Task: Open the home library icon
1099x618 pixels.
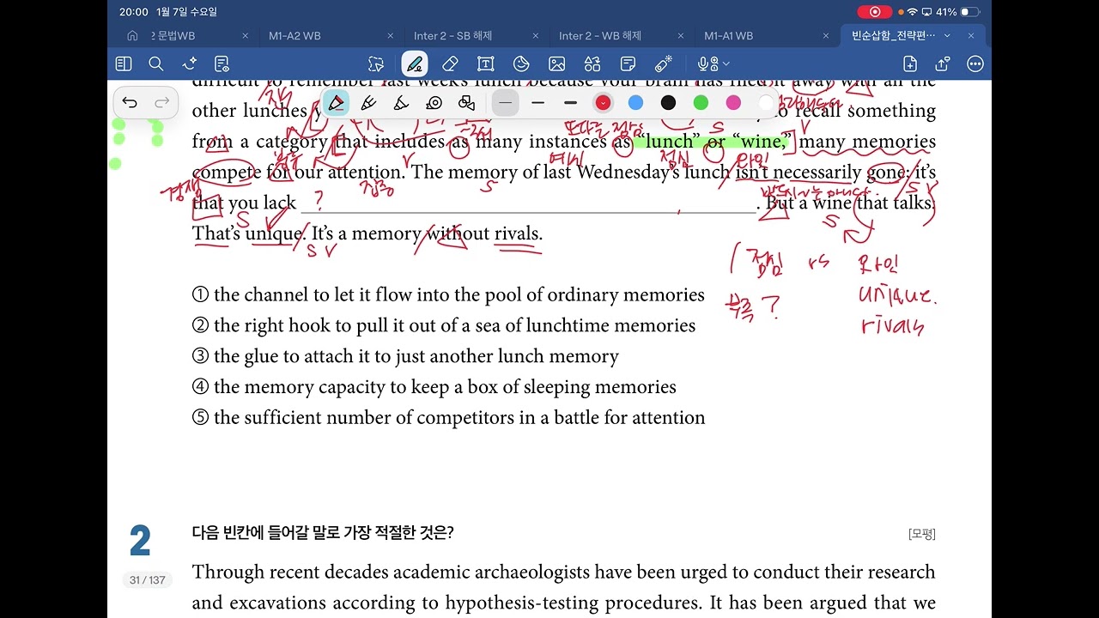Action: click(132, 36)
